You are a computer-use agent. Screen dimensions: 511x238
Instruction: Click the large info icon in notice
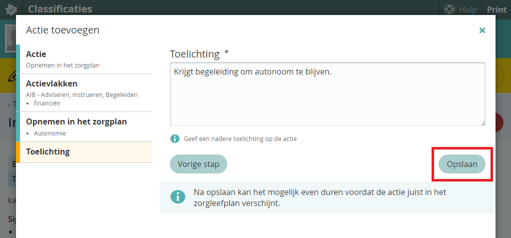[177, 196]
